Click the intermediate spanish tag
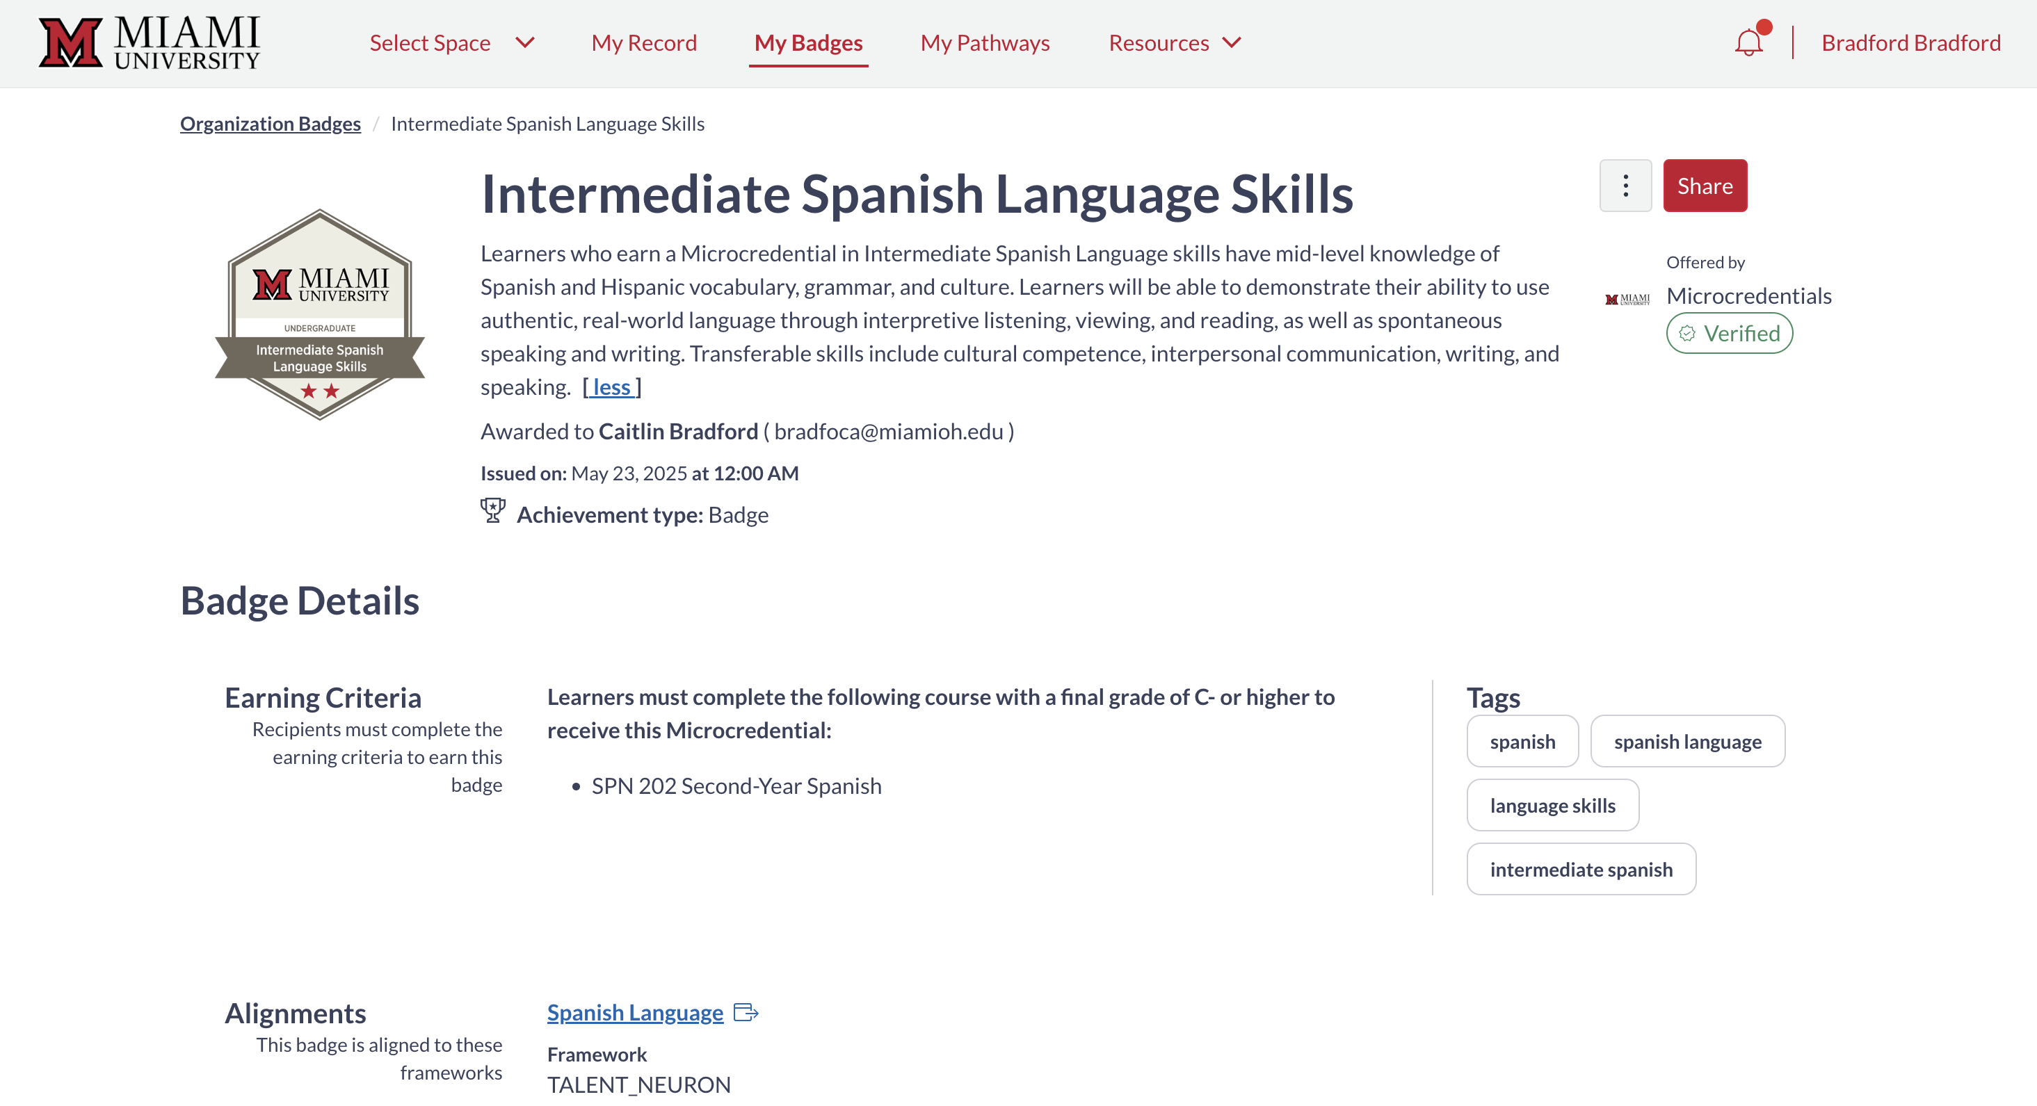Screen dimensions: 2037x1106 click(1581, 870)
